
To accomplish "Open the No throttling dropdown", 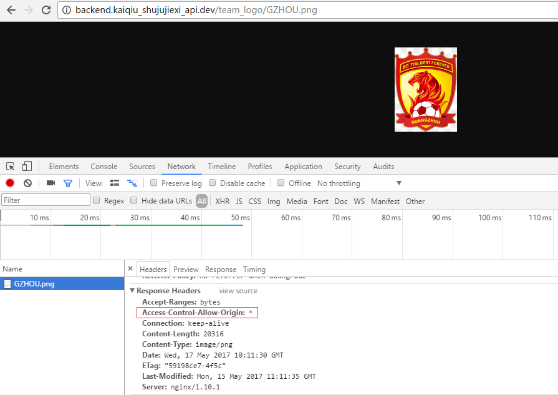I will 359,183.
